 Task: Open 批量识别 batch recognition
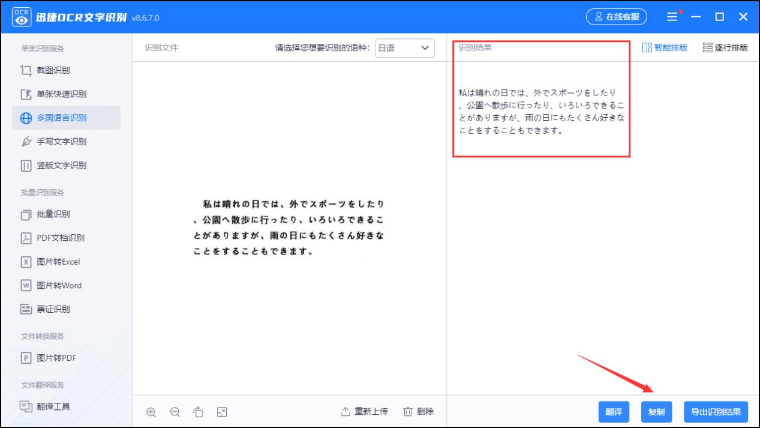click(66, 214)
